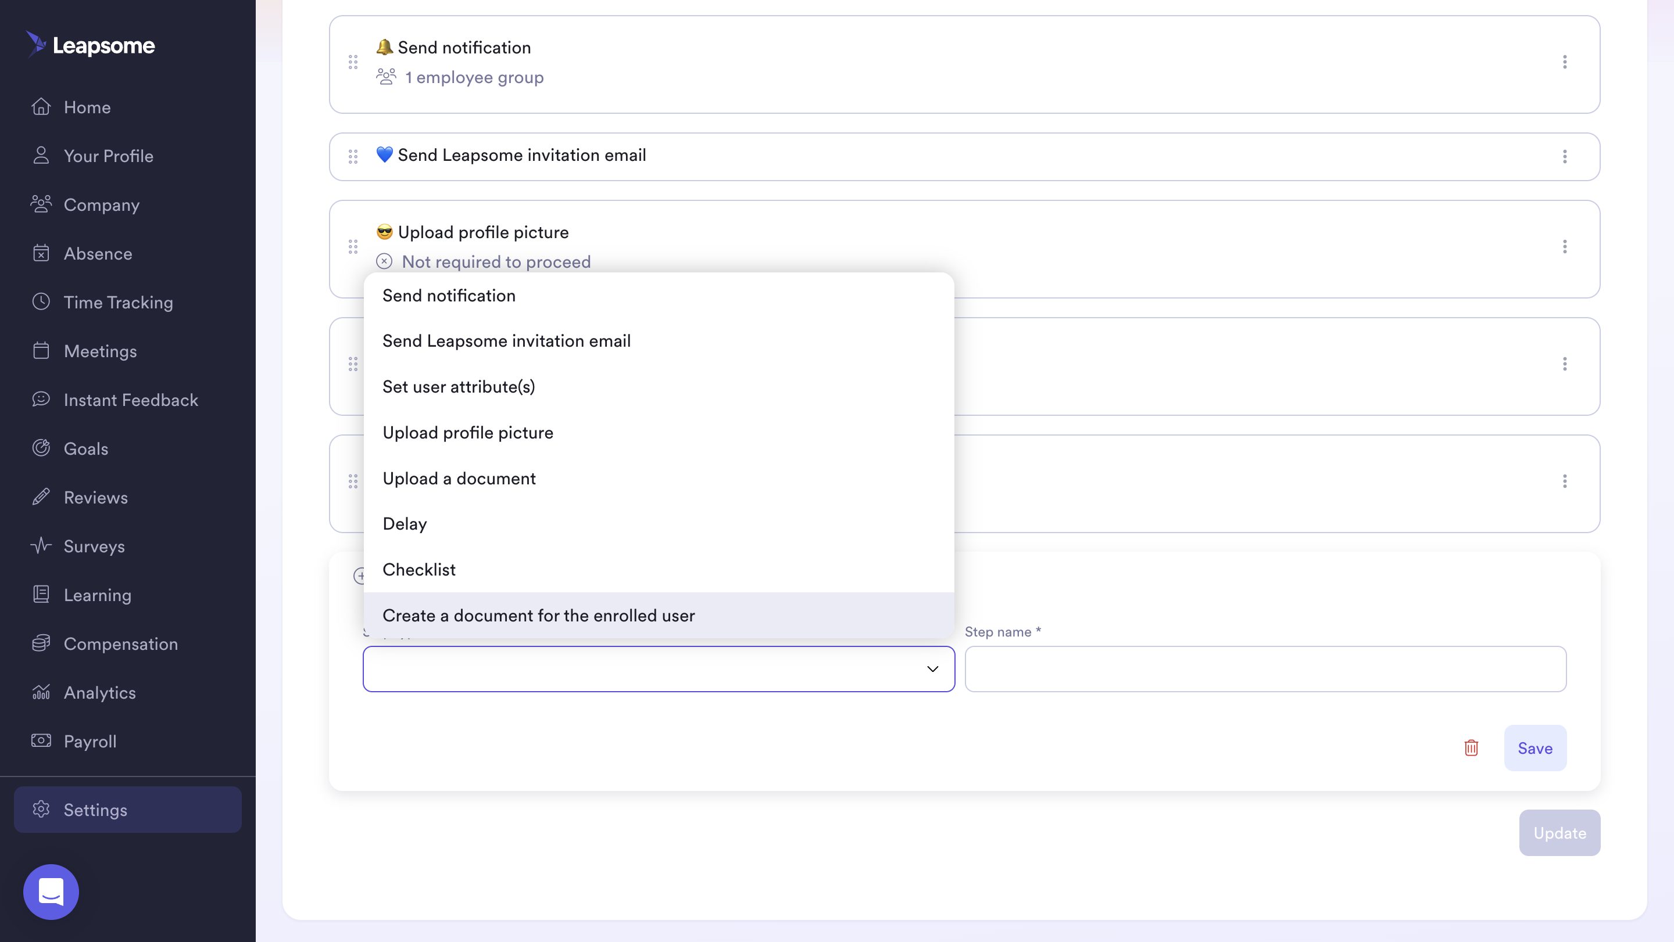Image resolution: width=1674 pixels, height=942 pixels.
Task: Click the Reviews pencil icon
Action: (41, 497)
